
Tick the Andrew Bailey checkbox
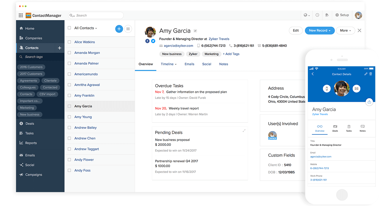[x=69, y=128]
